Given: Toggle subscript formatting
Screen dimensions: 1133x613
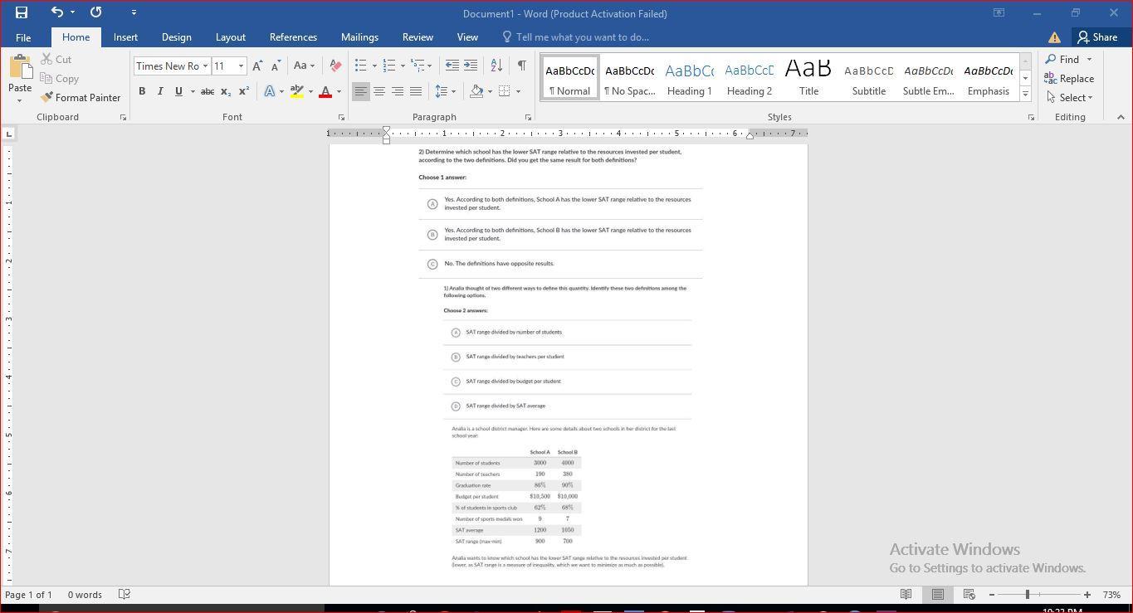Looking at the screenshot, I should click(226, 91).
